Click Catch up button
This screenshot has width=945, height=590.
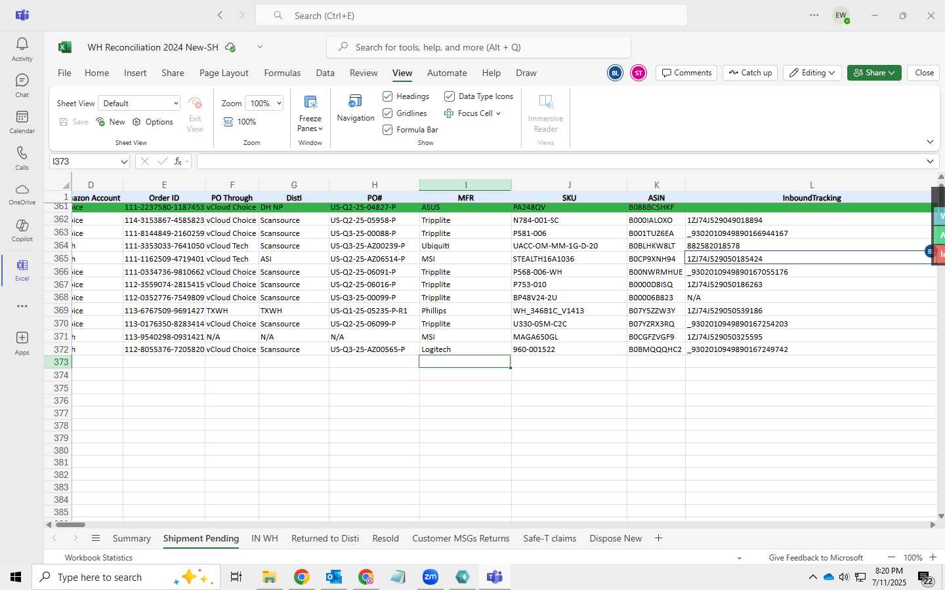coord(750,73)
